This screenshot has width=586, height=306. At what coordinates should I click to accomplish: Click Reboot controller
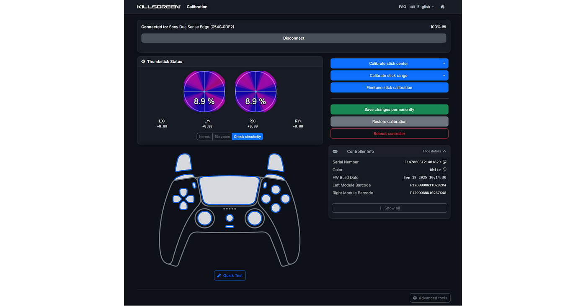point(390,134)
